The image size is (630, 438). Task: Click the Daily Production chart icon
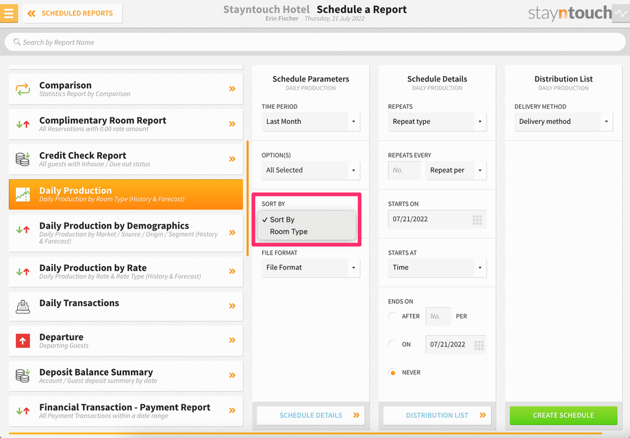[x=23, y=194]
